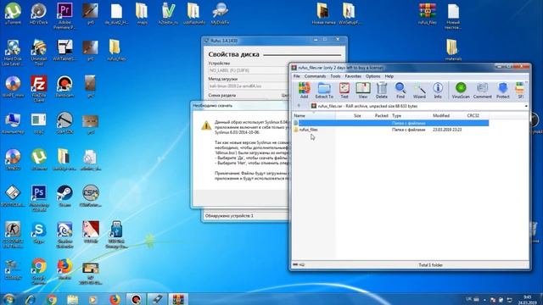Click the taskbar clock
Screen dimensions: 543x305
(527, 299)
